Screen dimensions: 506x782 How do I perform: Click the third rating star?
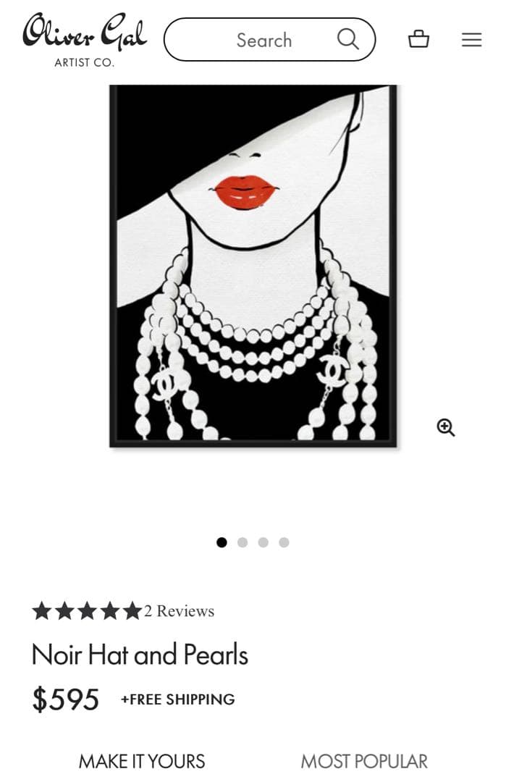coord(87,610)
